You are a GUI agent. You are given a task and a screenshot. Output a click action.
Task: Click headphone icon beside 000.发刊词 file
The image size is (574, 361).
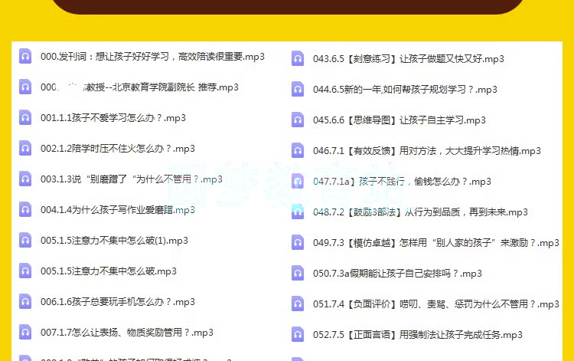(25, 56)
